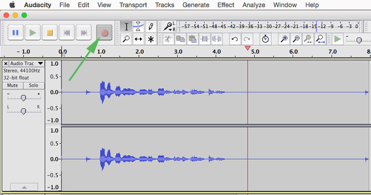This screenshot has width=371, height=195.
Task: Select the Zoom magnifier tool
Action: click(126, 39)
